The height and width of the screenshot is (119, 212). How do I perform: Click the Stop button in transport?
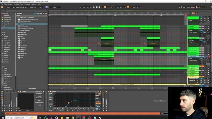97,7
